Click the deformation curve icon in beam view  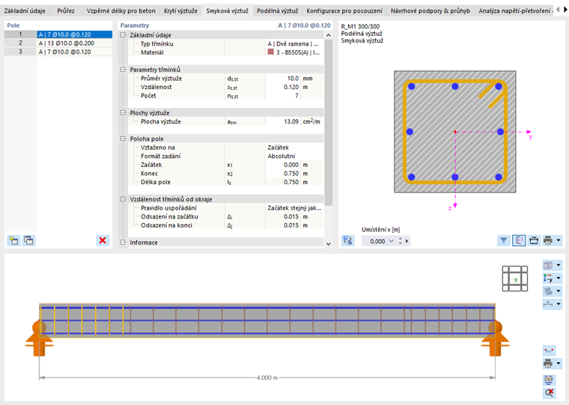click(549, 350)
